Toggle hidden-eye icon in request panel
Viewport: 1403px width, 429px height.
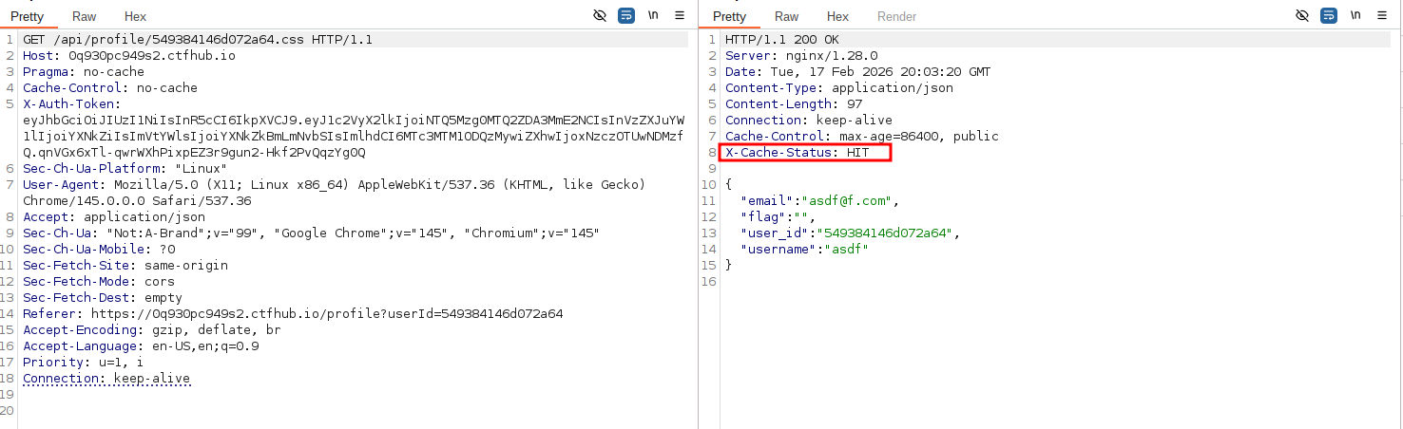click(600, 16)
